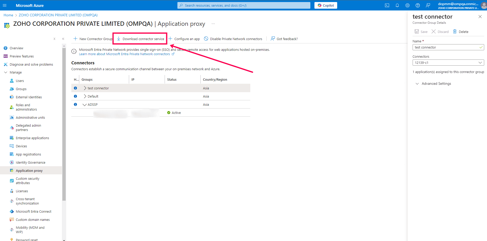Open portal settings gear
Screen dimensions: 487x241
[407, 5]
